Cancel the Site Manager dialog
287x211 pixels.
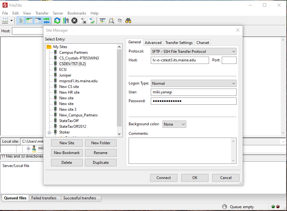[226, 178]
